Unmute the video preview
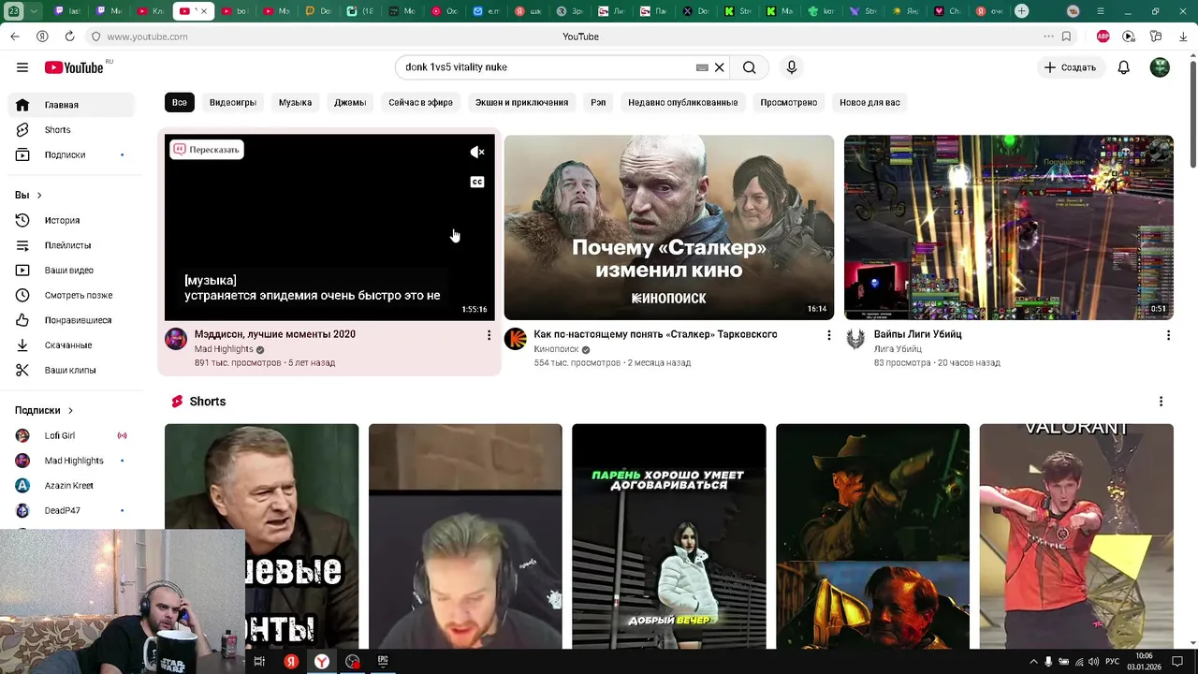The width and height of the screenshot is (1198, 674). (x=477, y=152)
